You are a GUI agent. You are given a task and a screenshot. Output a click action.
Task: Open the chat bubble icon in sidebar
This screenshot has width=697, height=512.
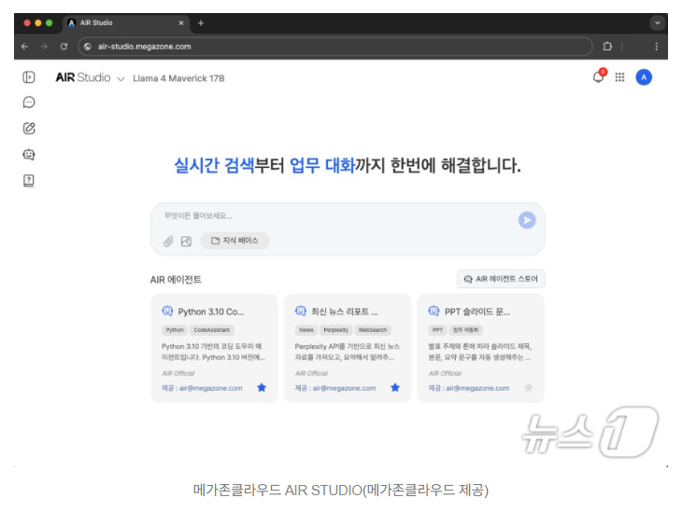pyautogui.click(x=29, y=103)
